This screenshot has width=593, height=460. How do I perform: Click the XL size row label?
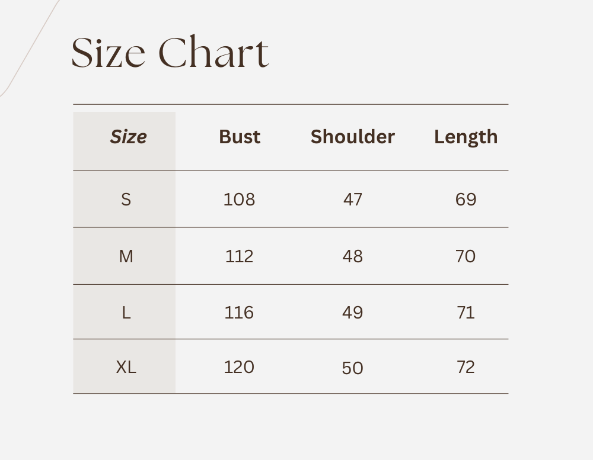[126, 367]
